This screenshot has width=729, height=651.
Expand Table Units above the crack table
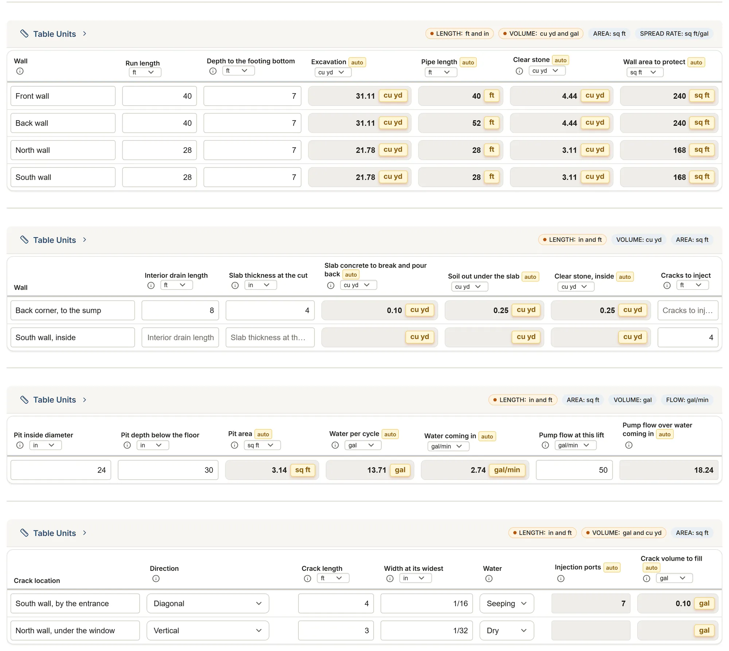(x=54, y=533)
